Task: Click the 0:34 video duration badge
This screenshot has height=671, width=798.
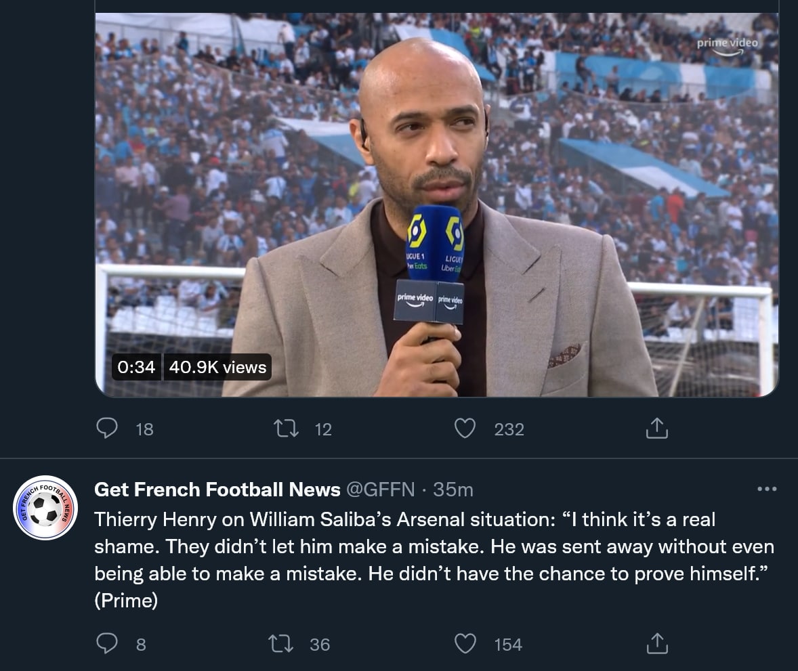Action: [x=136, y=368]
